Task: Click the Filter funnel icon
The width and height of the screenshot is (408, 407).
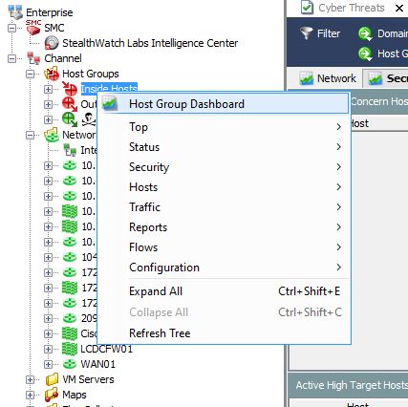Action: point(307,33)
